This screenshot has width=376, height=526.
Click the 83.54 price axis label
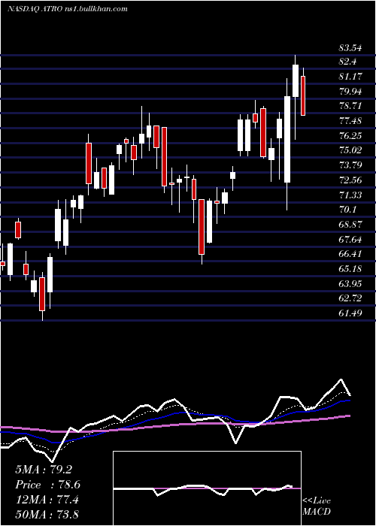click(350, 48)
